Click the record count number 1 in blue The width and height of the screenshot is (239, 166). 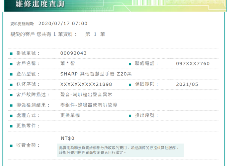click(55, 34)
